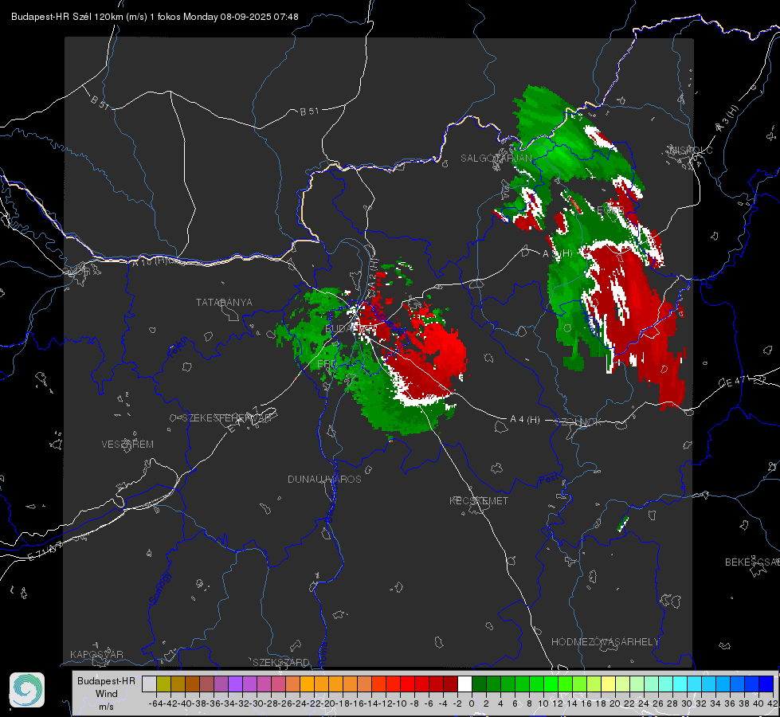Click the SZÉKESFEHÉRVÁR city label
Image resolution: width=780 pixels, height=717 pixels.
tap(226, 418)
